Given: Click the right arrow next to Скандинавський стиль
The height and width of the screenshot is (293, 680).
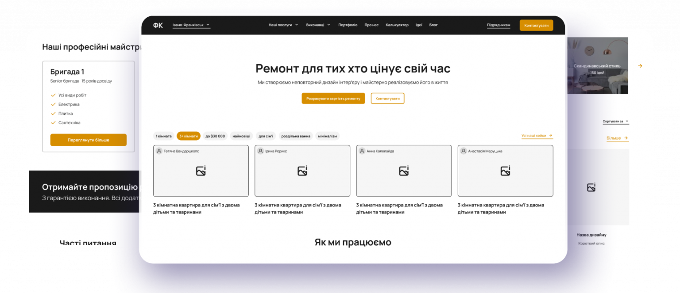Looking at the screenshot, I should coord(640,66).
